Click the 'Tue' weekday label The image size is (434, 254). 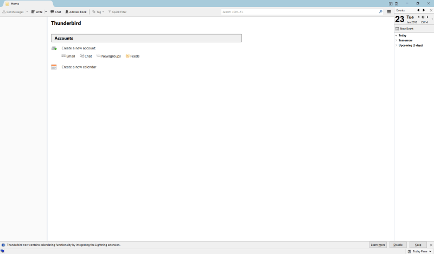click(x=410, y=17)
